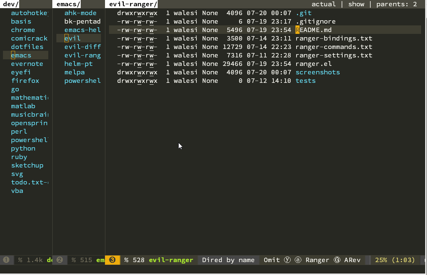Click the emacs/ header tab
The width and height of the screenshot is (427, 275).
click(x=68, y=4)
